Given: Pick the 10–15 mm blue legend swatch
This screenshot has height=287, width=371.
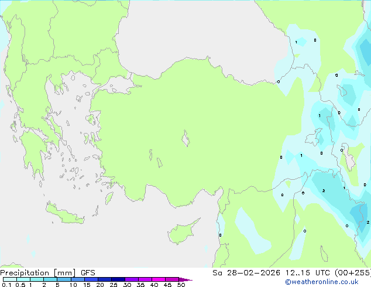Looking at the screenshot, I should [x=77, y=279].
